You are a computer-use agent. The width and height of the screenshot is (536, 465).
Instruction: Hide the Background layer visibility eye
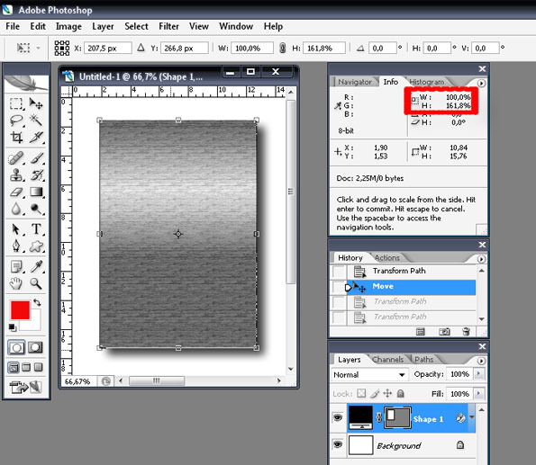(x=338, y=444)
